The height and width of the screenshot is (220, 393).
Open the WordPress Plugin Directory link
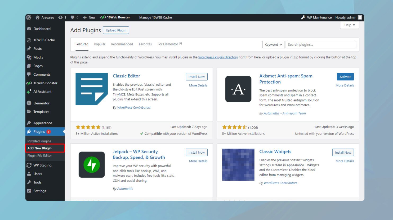[x=218, y=57]
